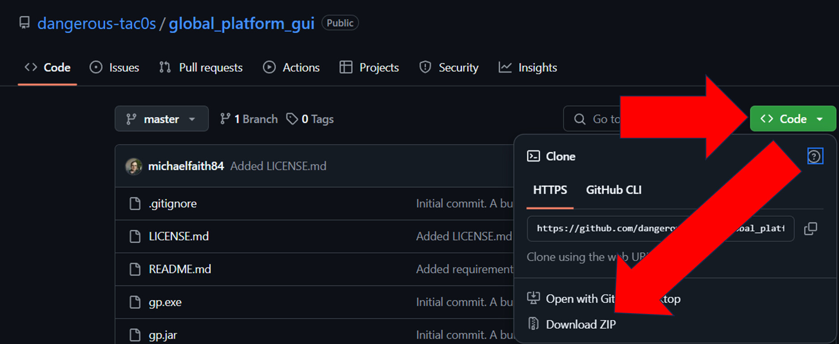Open the Pull requests tab

click(201, 68)
